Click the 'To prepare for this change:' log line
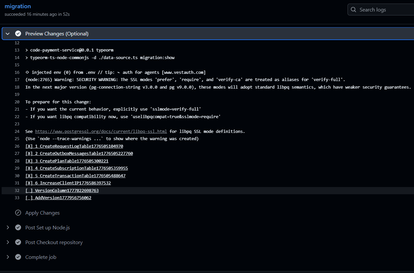This screenshot has width=414, height=273. click(58, 102)
